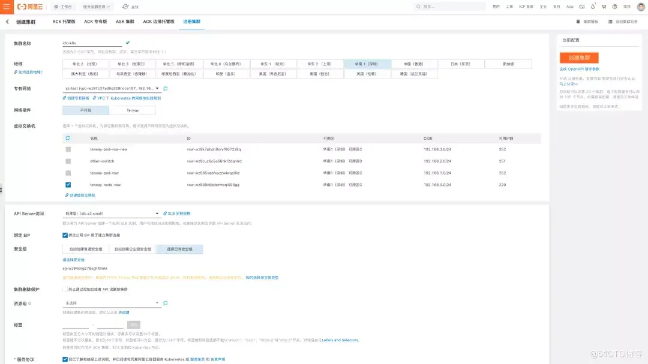
Task: Open 如何选择地域 help link
Action: click(x=29, y=73)
